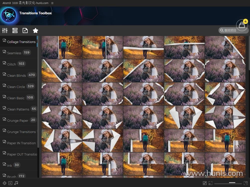Click the AE icon beside Collage Transitions
This screenshot has width=250, height=187.
(x=4, y=40)
